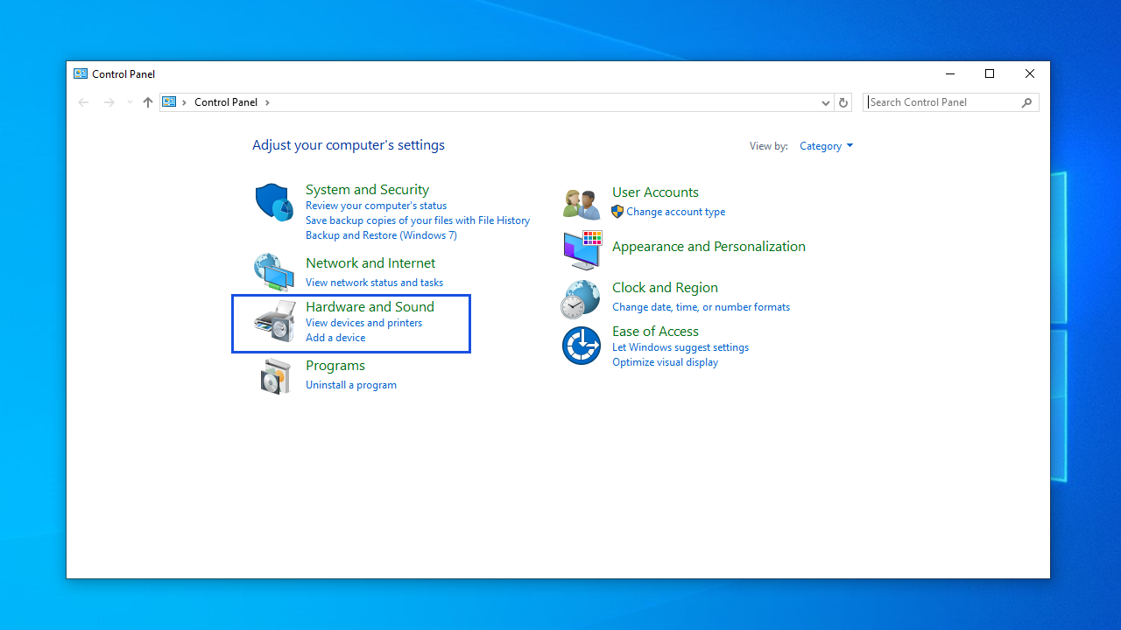Viewport: 1121px width, 630px height.
Task: Minimize the Control Panel window
Action: tap(949, 73)
